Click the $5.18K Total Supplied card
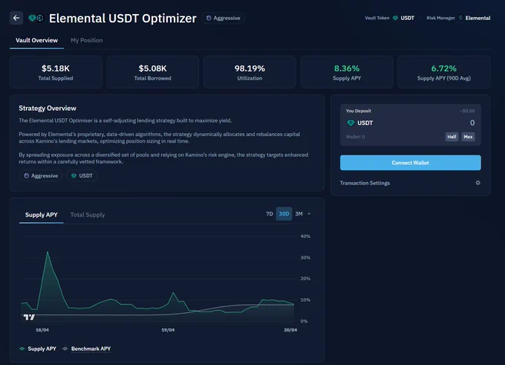The height and width of the screenshot is (365, 505). [56, 72]
